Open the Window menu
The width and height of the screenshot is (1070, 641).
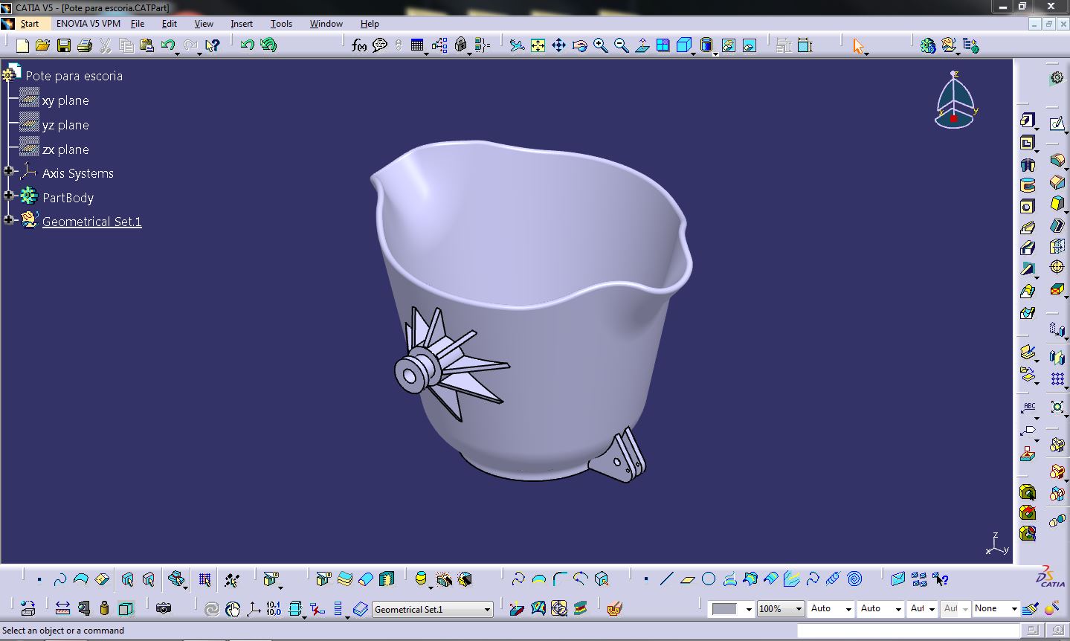pyautogui.click(x=326, y=24)
